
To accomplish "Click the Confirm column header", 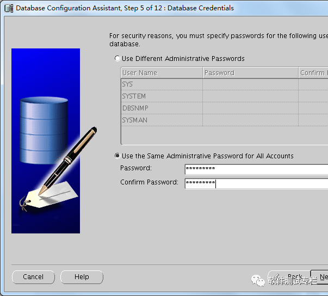I will coord(313,73).
